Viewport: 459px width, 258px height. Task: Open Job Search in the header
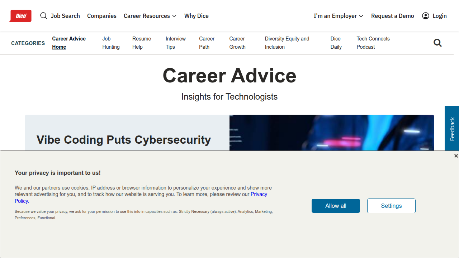[65, 16]
